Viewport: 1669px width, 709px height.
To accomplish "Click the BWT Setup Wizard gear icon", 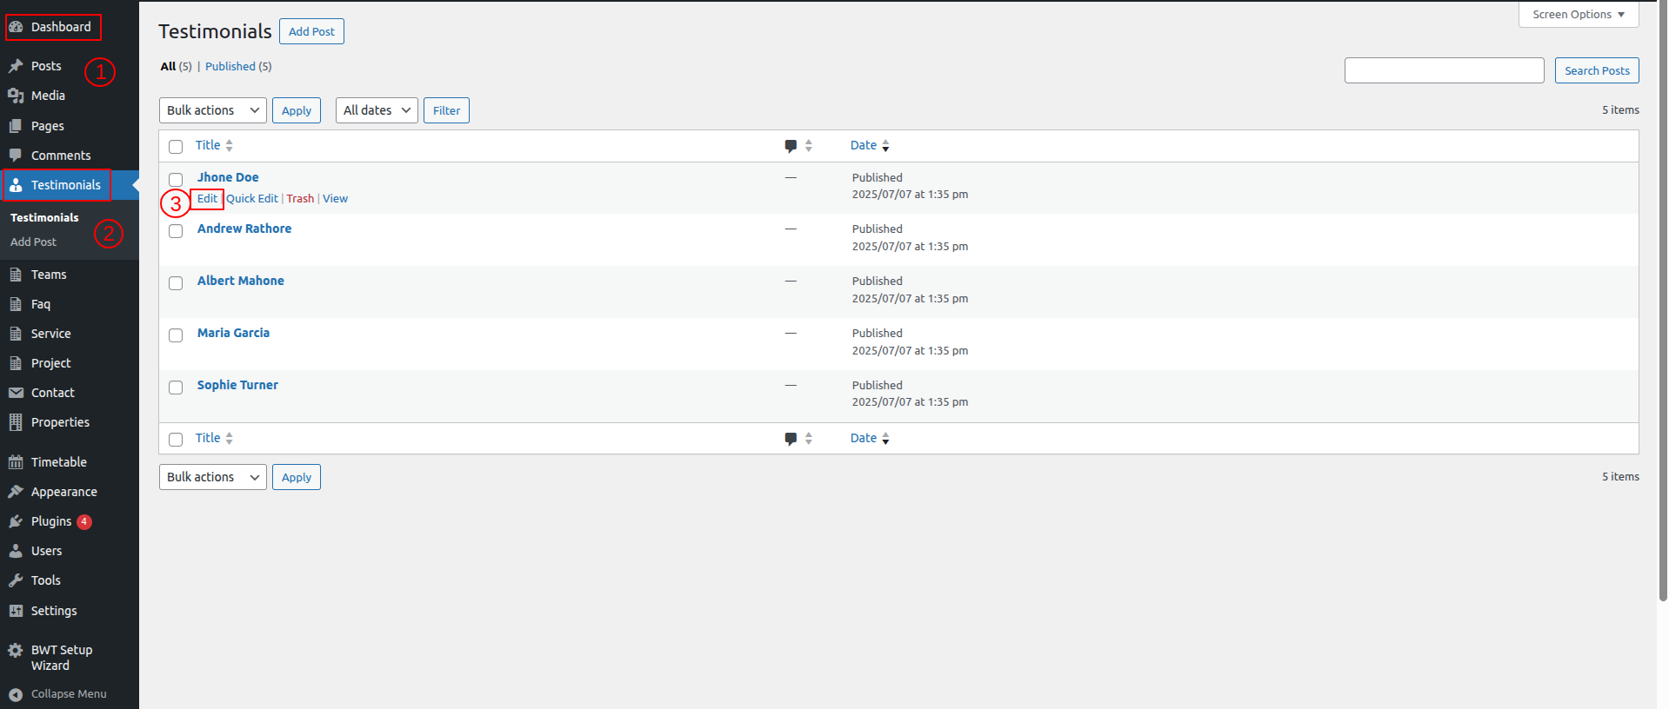I will click(x=16, y=650).
